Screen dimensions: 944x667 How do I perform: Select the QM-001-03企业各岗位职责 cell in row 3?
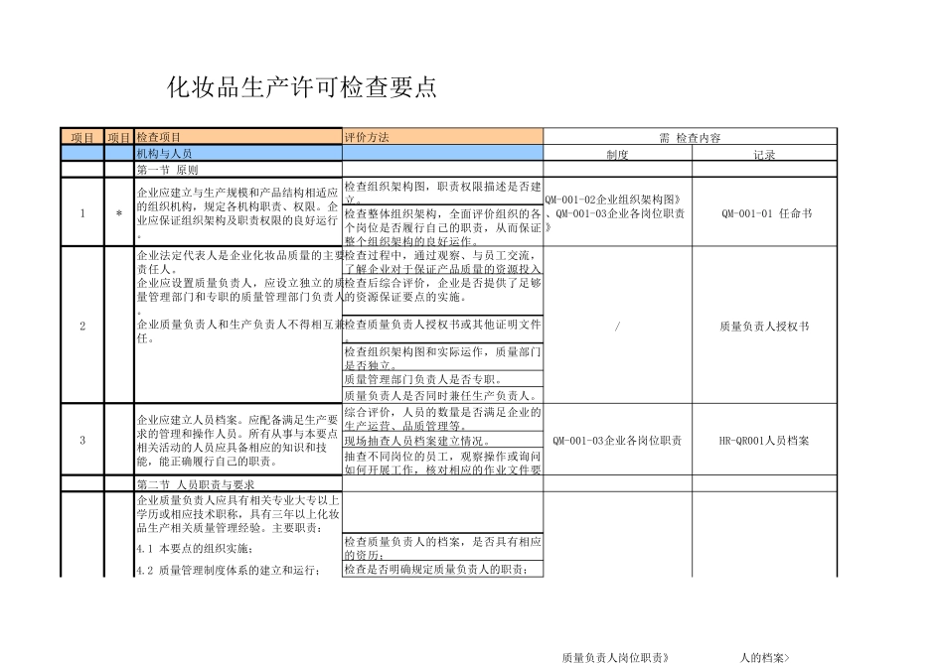point(618,440)
